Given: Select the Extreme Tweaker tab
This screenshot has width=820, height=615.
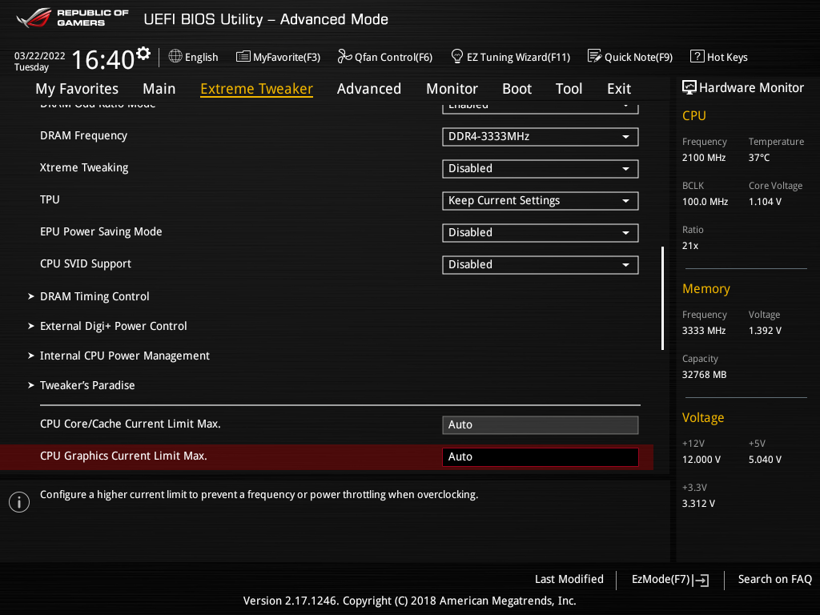Looking at the screenshot, I should 256,89.
